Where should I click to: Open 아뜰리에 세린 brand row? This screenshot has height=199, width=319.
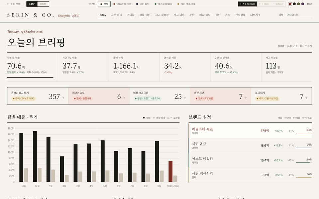point(250,131)
